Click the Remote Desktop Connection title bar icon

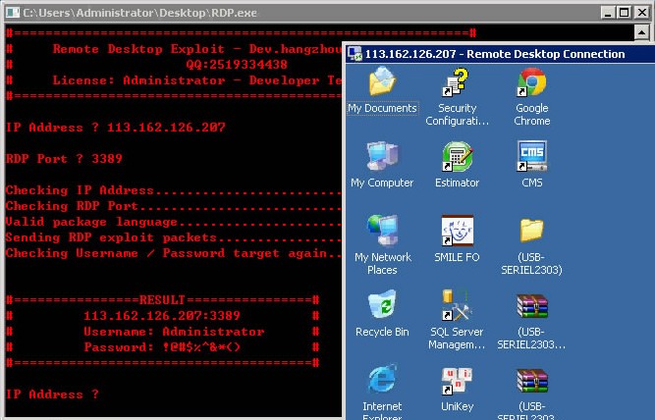point(355,54)
